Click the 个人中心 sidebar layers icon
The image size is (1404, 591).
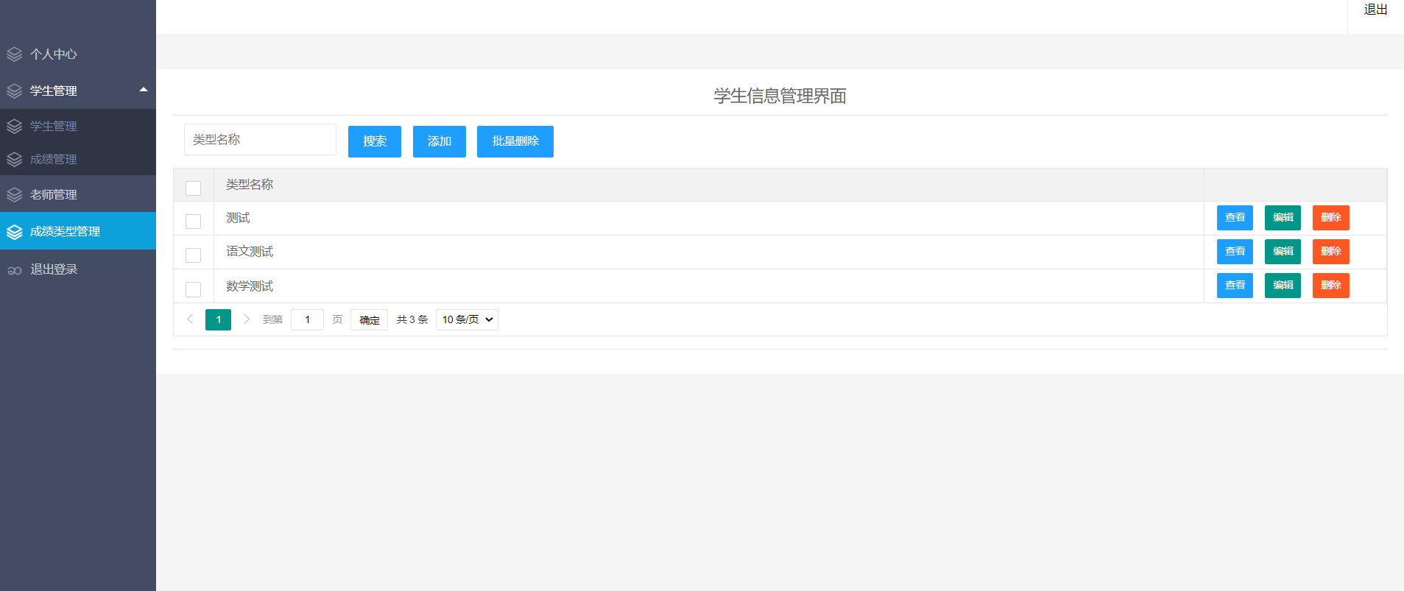[15, 54]
